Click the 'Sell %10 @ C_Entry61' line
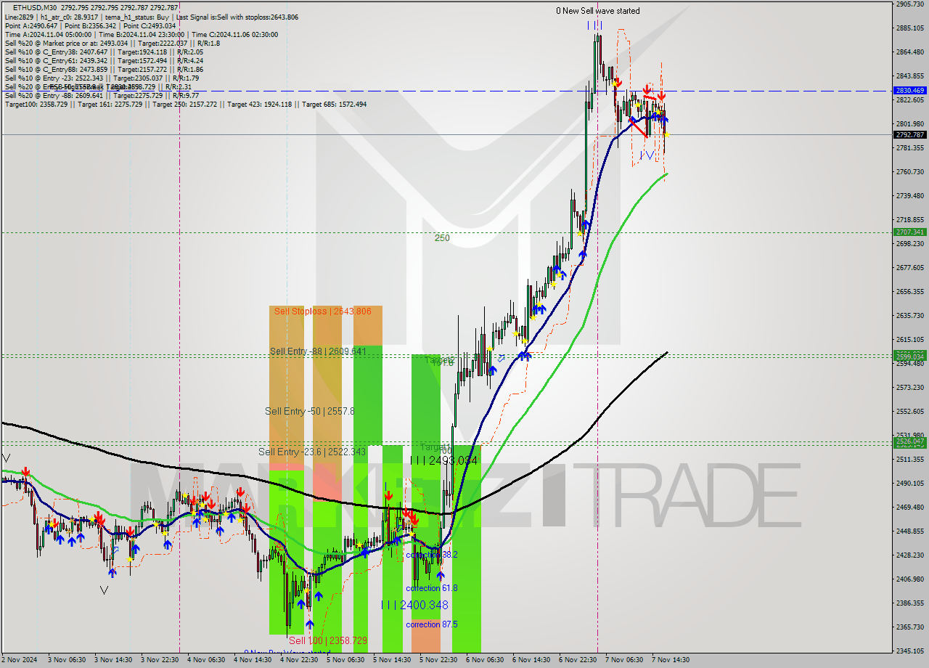This screenshot has height=668, width=929. click(104, 60)
